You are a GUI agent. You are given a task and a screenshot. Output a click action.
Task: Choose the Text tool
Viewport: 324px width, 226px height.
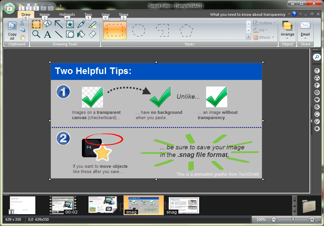48,34
